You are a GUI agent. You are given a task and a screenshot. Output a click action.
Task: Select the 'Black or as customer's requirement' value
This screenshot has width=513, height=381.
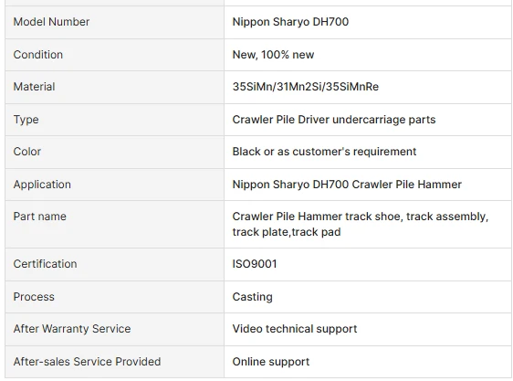pyautogui.click(x=324, y=152)
